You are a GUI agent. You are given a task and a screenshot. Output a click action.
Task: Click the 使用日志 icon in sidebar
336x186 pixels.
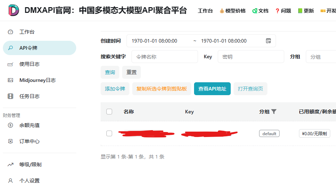click(x=10, y=64)
